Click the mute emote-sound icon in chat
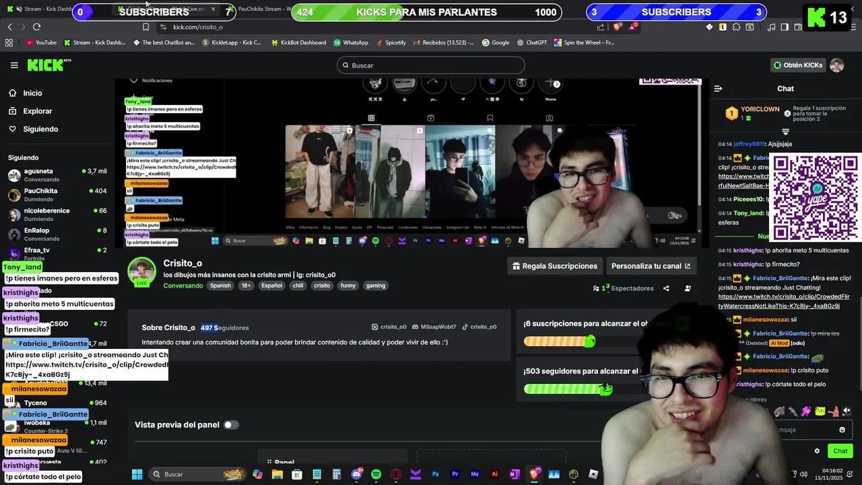Screen dimensions: 862x485 [847, 411]
